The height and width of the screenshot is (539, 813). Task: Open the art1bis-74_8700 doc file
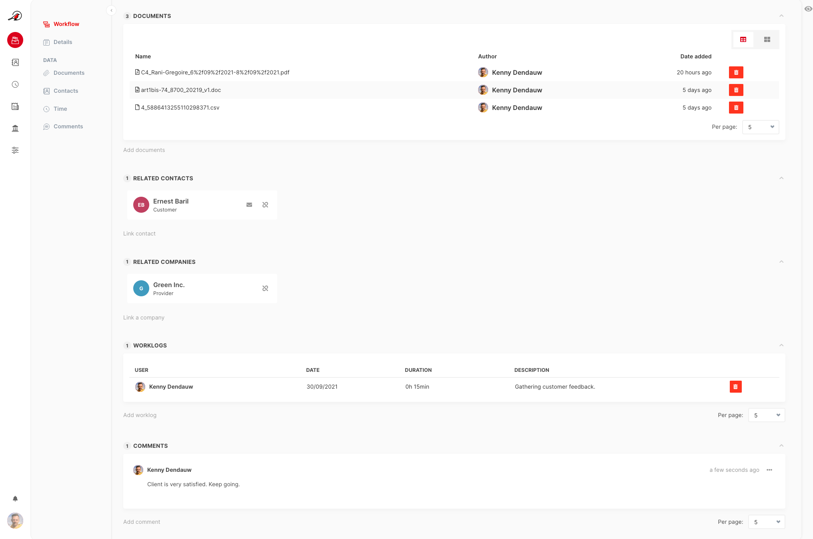(x=181, y=90)
